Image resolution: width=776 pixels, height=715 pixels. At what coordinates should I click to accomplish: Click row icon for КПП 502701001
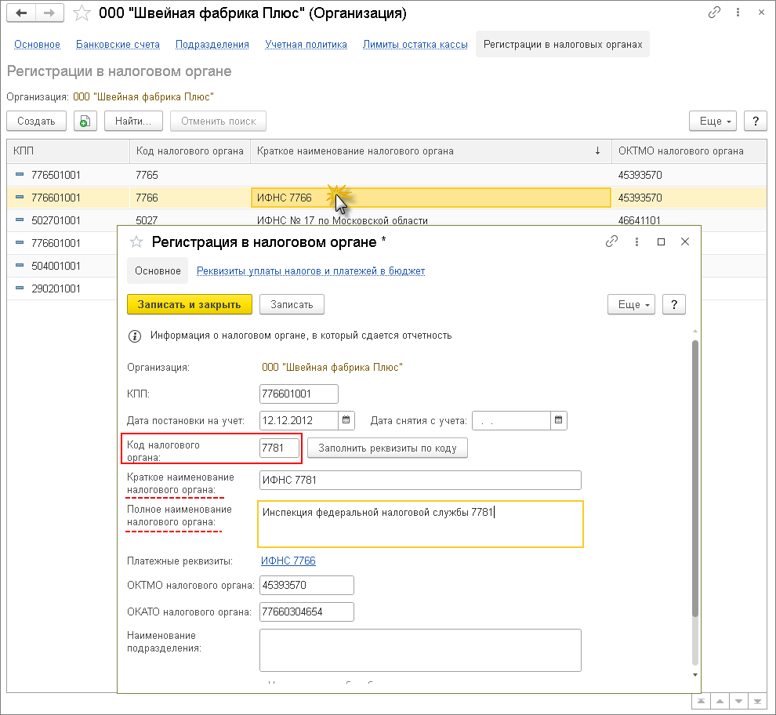[20, 220]
